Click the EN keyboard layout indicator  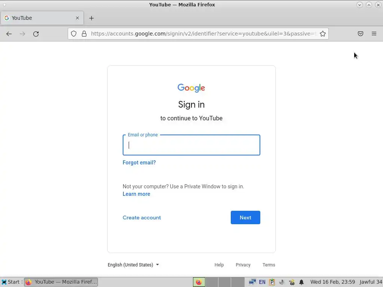[262, 282]
